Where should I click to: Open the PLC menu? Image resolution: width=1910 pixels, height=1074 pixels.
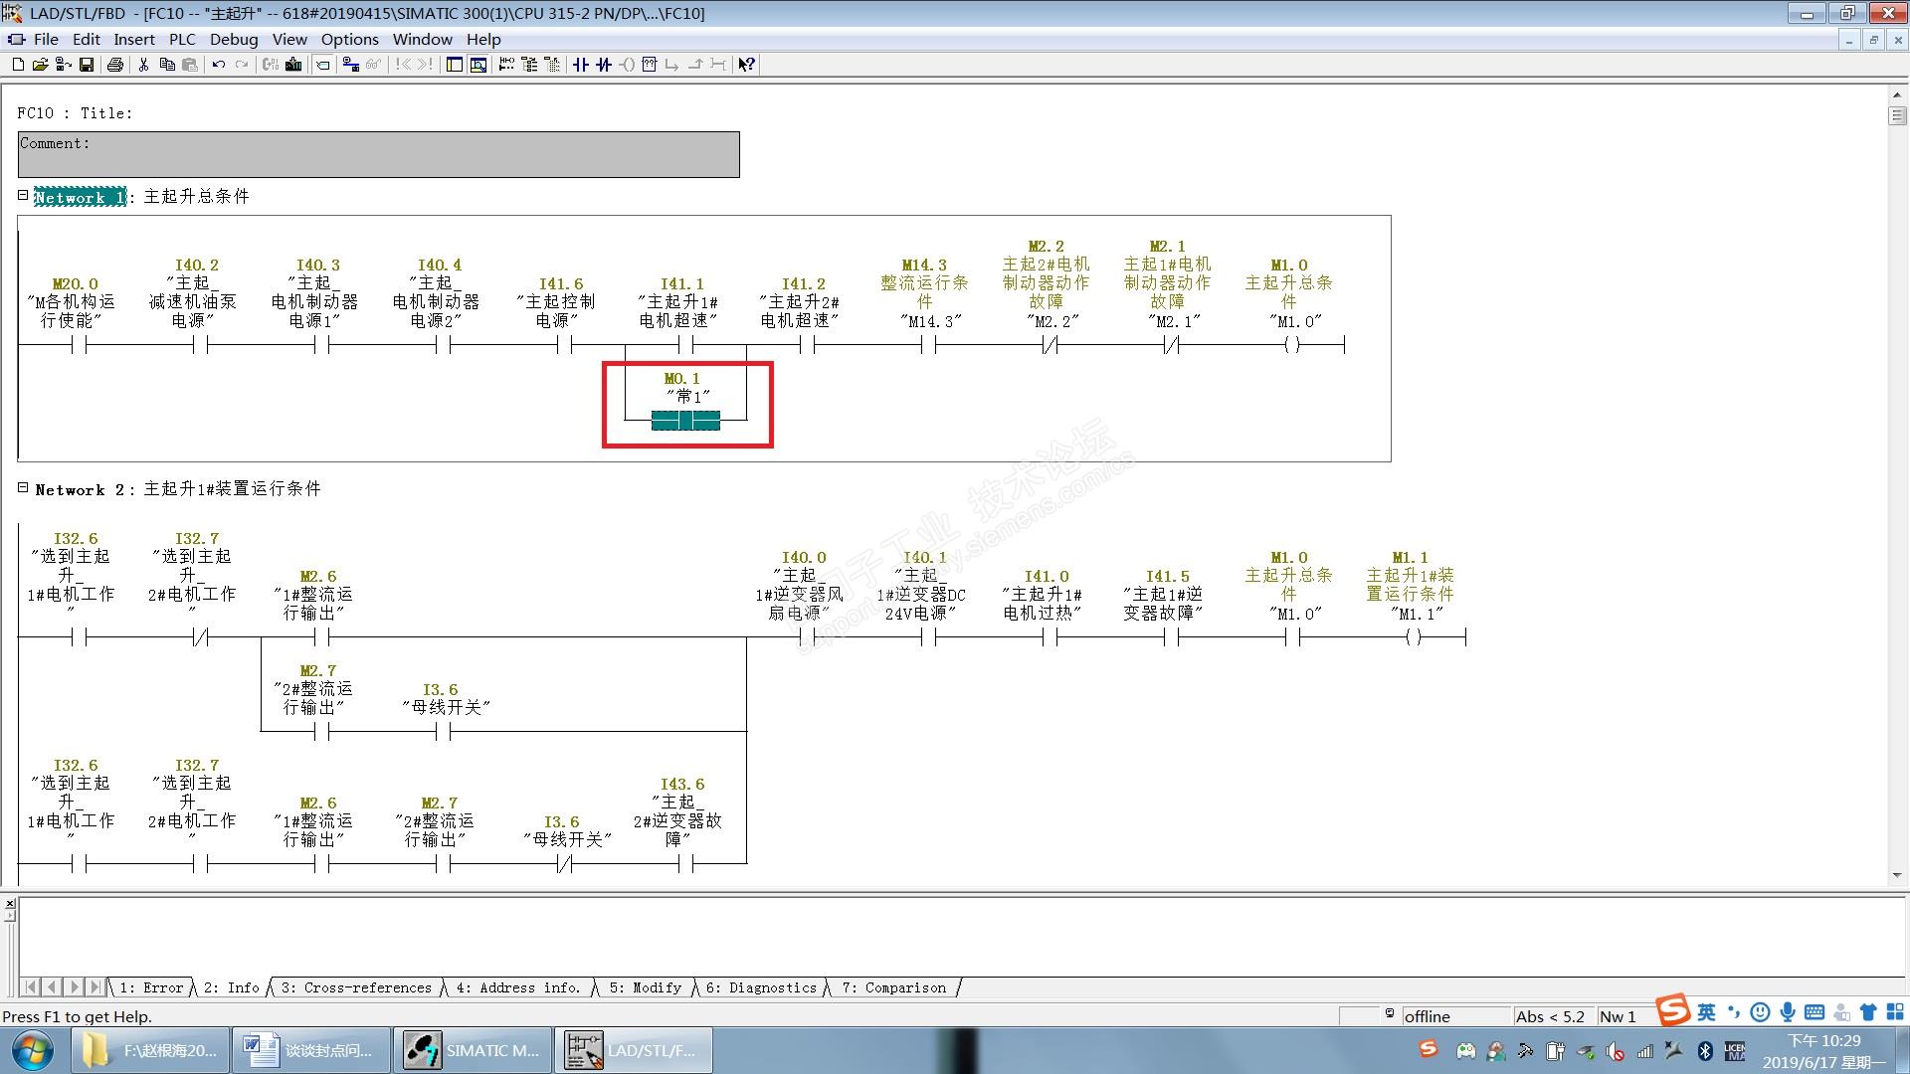[x=182, y=40]
